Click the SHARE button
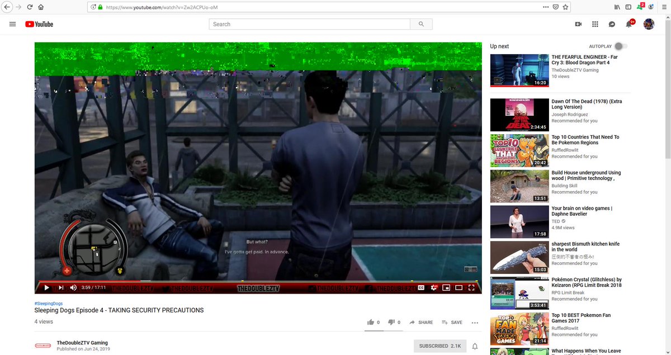Viewport: 671px width, 355px height. click(x=421, y=323)
